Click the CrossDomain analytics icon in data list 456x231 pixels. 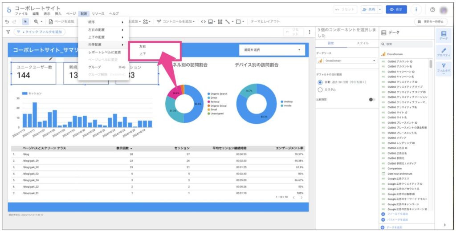(x=383, y=54)
